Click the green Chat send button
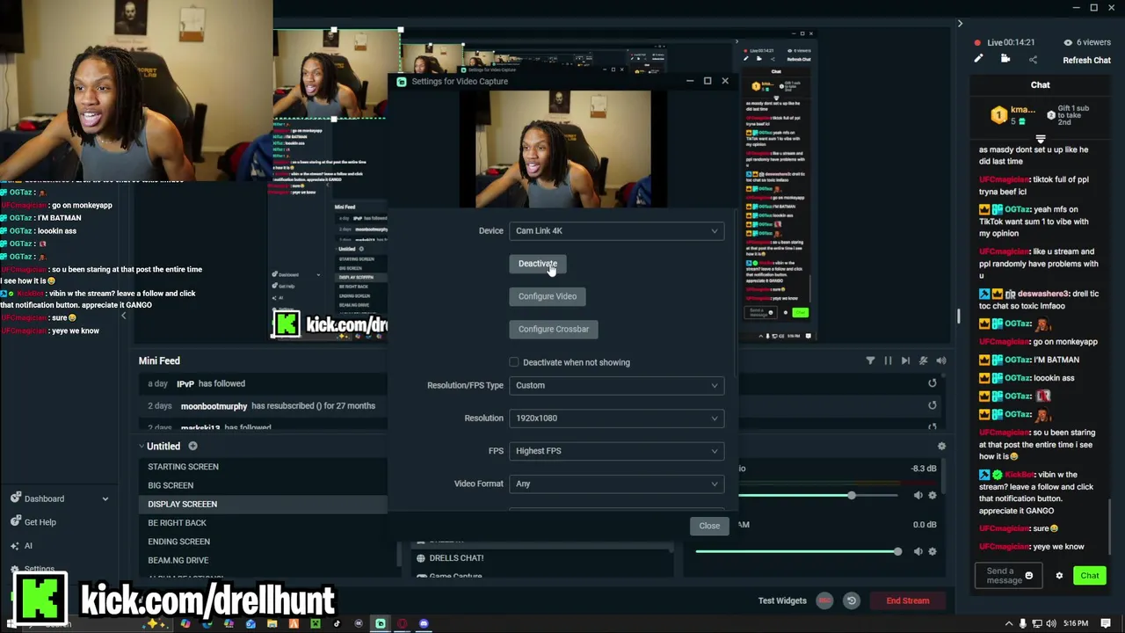 click(1090, 576)
